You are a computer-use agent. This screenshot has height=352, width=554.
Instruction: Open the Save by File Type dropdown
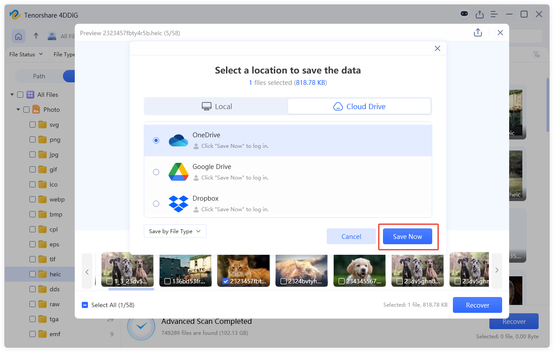point(175,231)
